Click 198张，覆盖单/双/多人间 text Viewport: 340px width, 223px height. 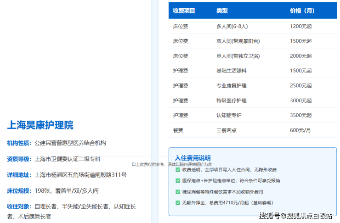pyautogui.click(x=67, y=191)
